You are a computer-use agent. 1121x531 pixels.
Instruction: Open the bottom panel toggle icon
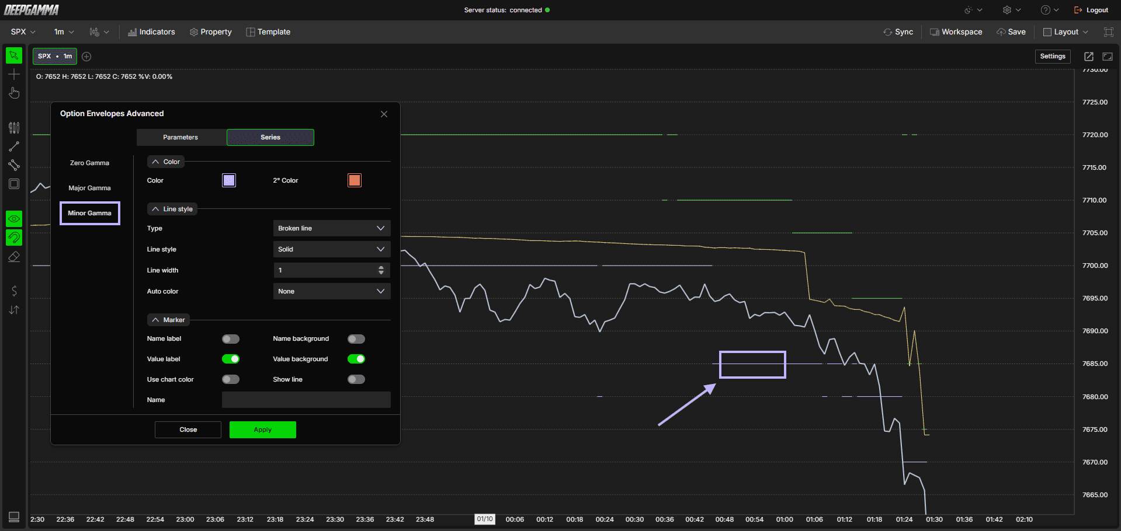tap(14, 517)
